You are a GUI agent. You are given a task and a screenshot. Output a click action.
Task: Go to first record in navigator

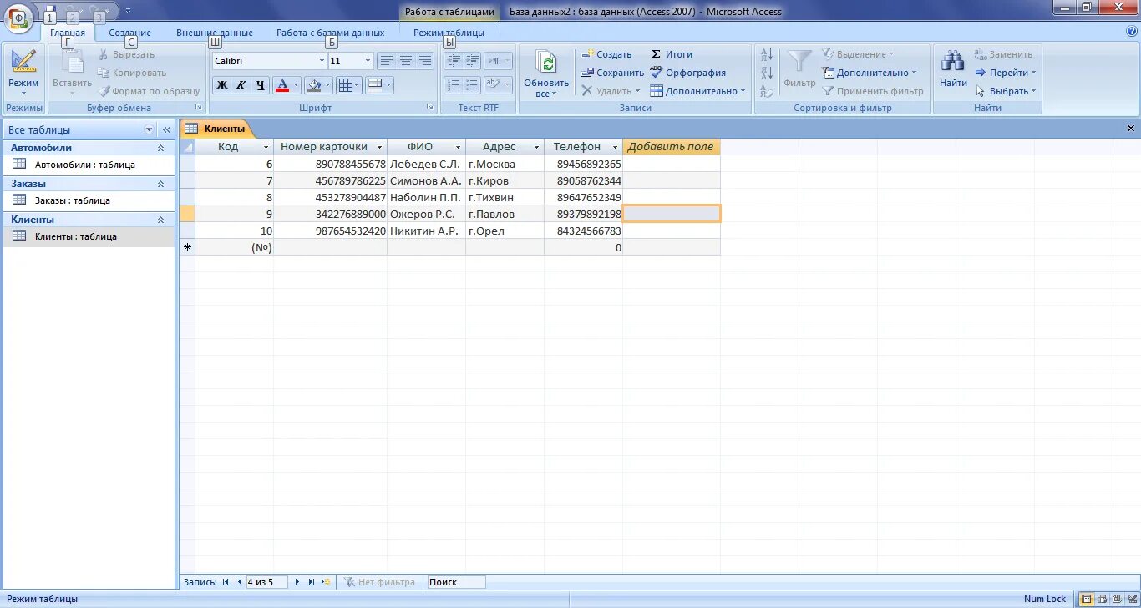pyautogui.click(x=226, y=582)
